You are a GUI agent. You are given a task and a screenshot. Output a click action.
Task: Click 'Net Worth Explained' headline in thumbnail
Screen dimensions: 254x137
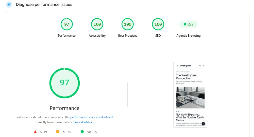(x=190, y=117)
